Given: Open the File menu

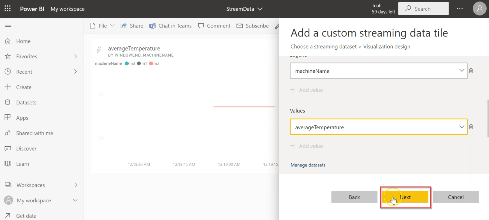Looking at the screenshot, I should tap(103, 26).
